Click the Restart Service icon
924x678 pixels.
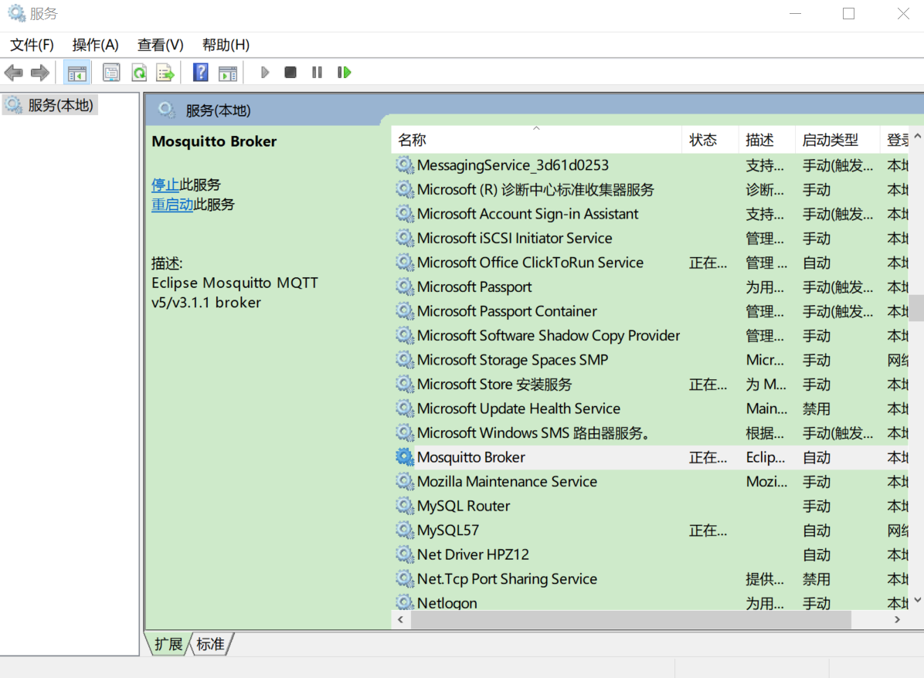pos(344,73)
